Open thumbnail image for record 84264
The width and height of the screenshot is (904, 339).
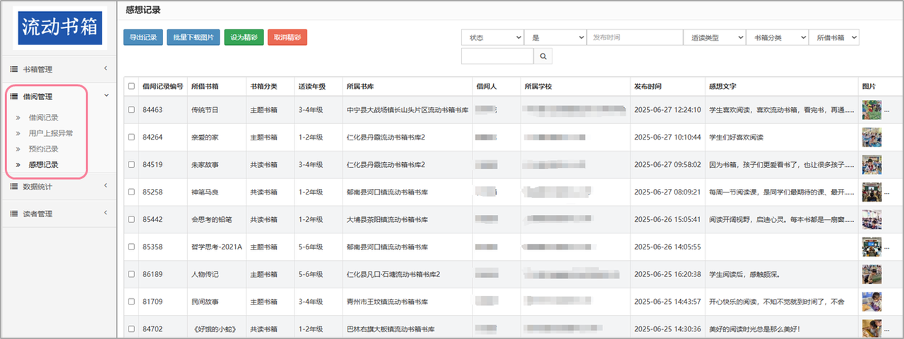click(872, 137)
